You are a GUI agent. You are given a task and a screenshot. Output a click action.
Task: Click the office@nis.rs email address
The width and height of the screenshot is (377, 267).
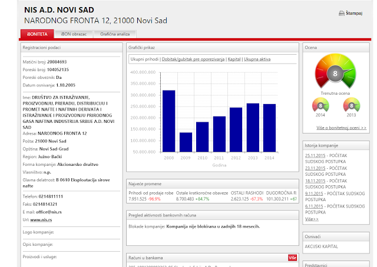pyautogui.click(x=49, y=212)
